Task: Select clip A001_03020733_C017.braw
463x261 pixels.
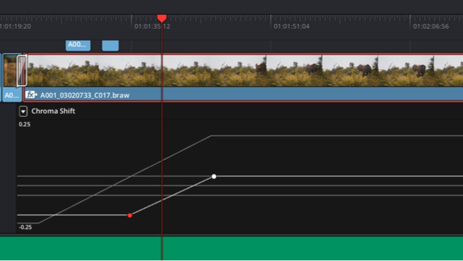Action: 244,78
